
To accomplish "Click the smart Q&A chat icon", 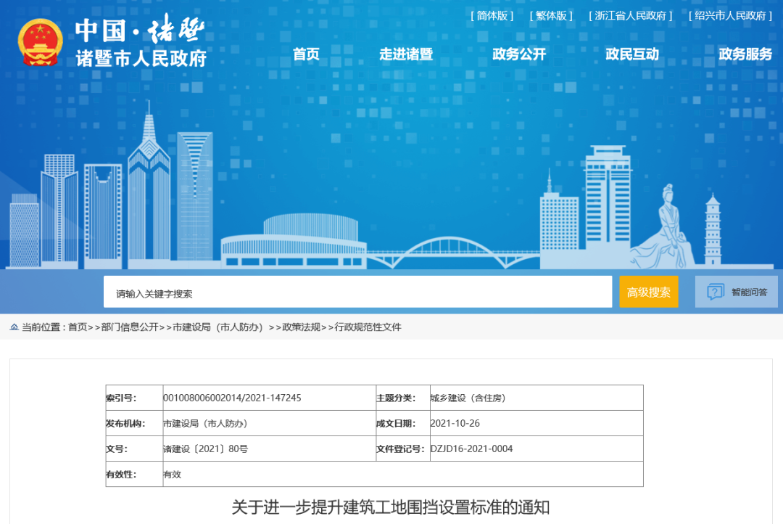I will (715, 292).
